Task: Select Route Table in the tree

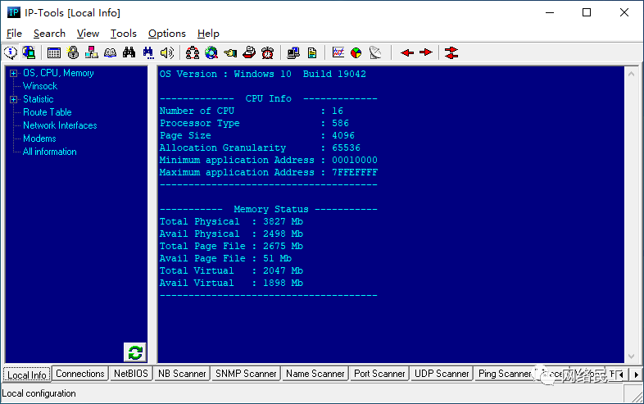Action: point(48,112)
